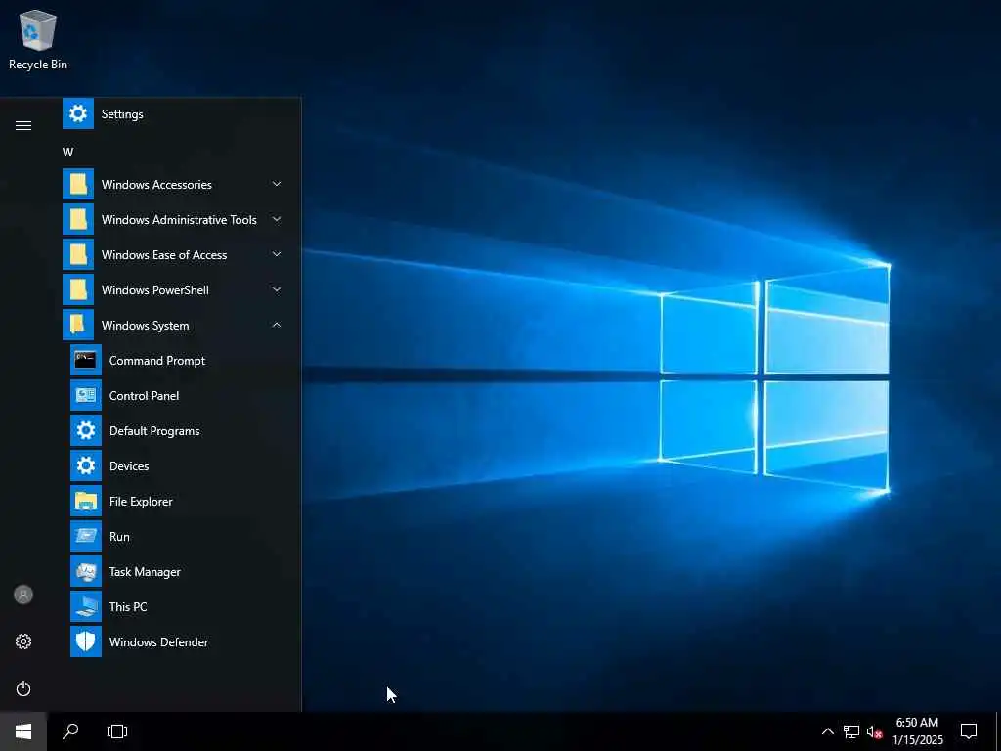The width and height of the screenshot is (1001, 751).
Task: Click the File Explorer icon
Action: click(86, 501)
